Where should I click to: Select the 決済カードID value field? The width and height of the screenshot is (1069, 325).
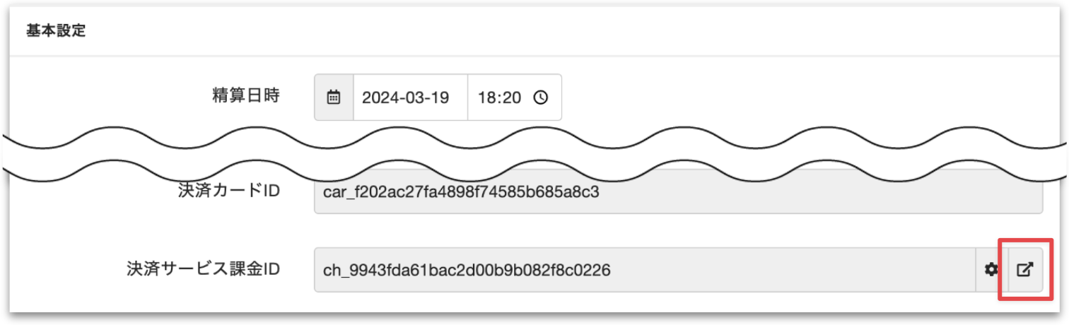(x=677, y=192)
